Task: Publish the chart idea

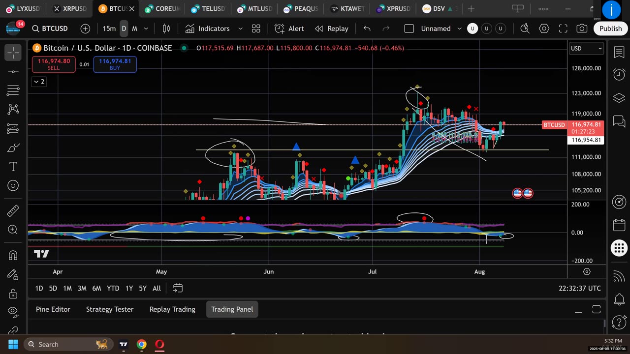Action: pos(610,29)
